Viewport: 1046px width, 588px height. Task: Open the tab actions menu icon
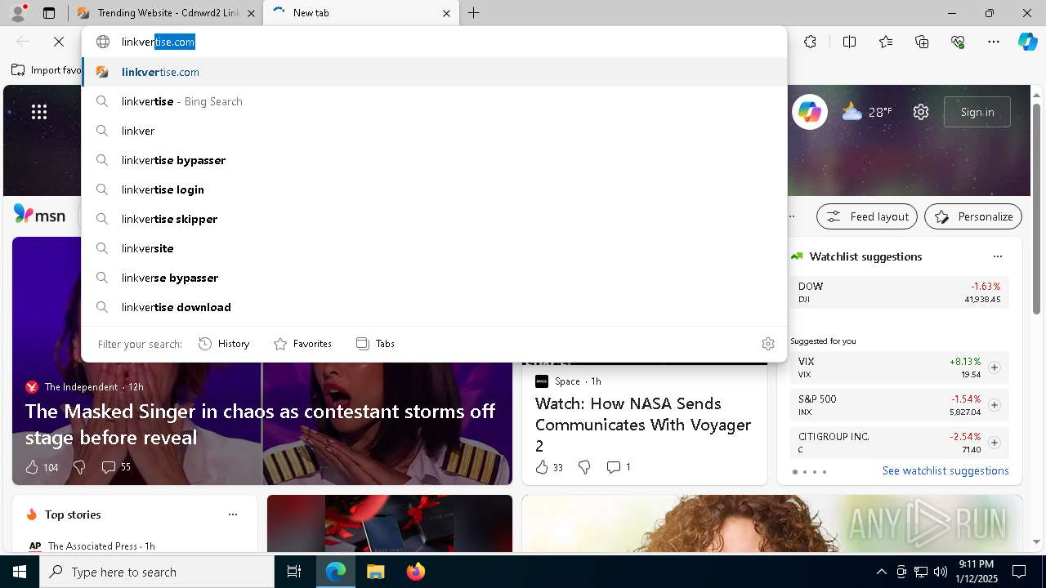point(49,13)
